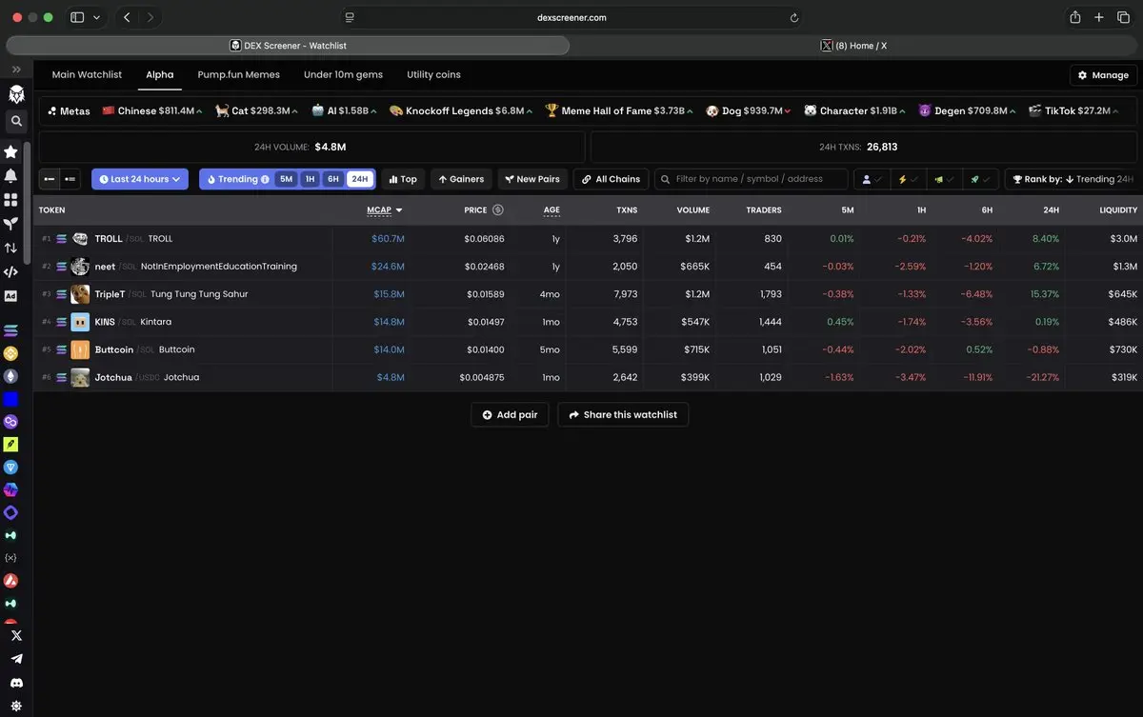Click the filter by name input field
Screen dimensions: 1143x717
(x=751, y=179)
